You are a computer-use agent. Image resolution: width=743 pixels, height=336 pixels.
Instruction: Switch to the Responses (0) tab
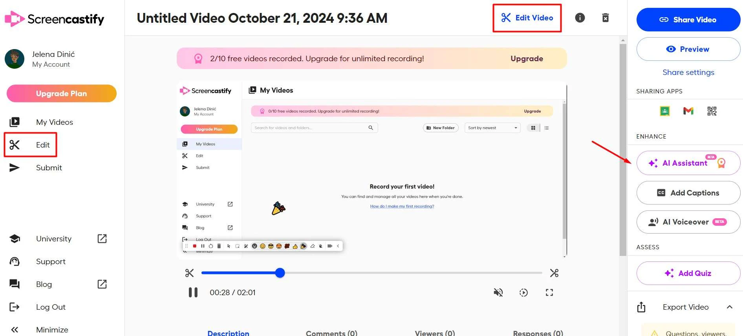(x=538, y=333)
